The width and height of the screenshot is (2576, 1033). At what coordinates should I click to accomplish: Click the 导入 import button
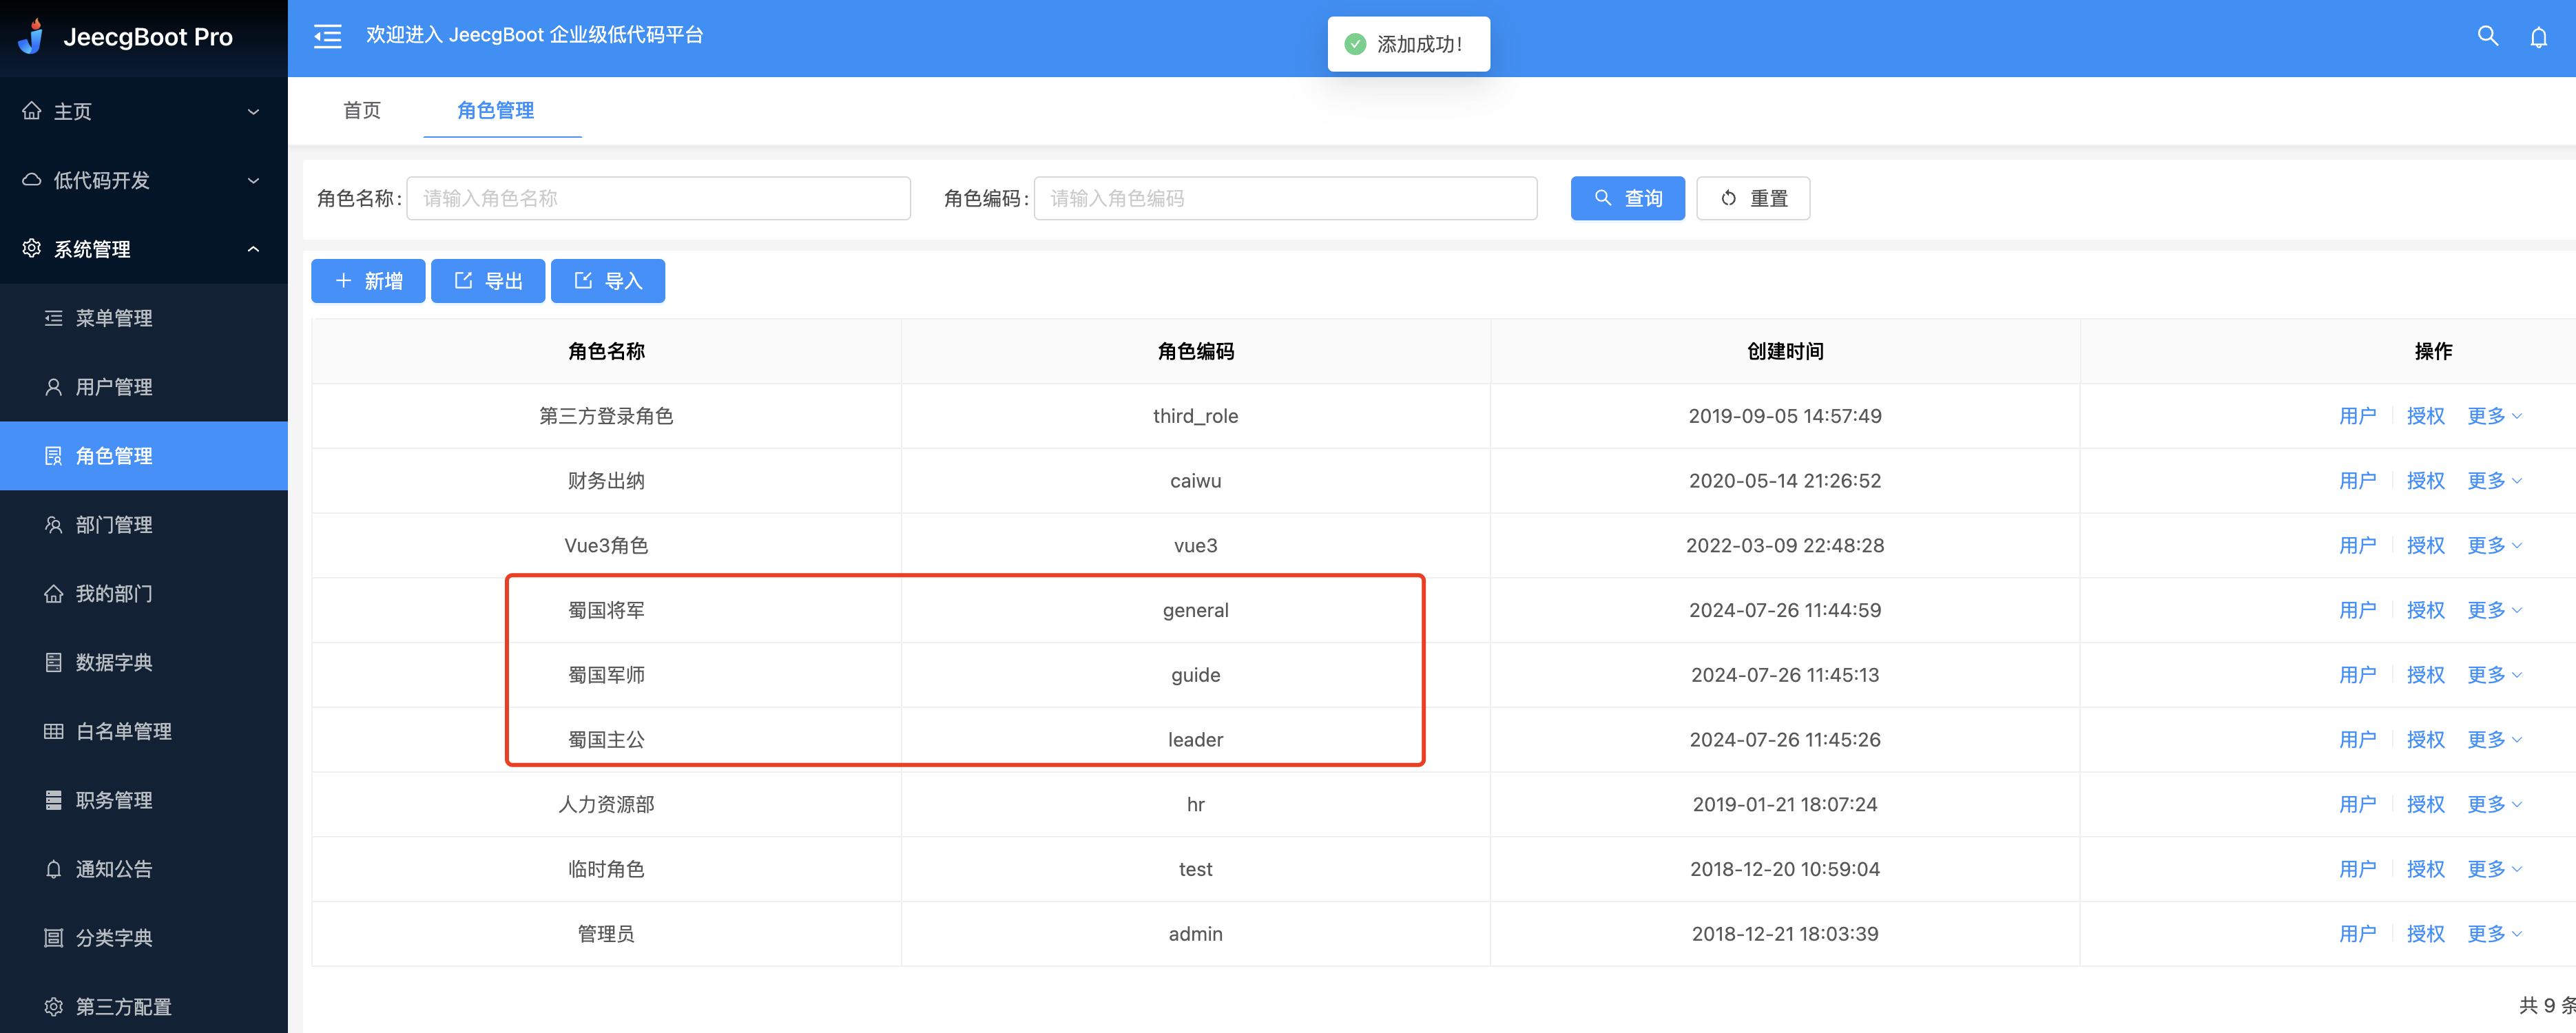point(608,281)
